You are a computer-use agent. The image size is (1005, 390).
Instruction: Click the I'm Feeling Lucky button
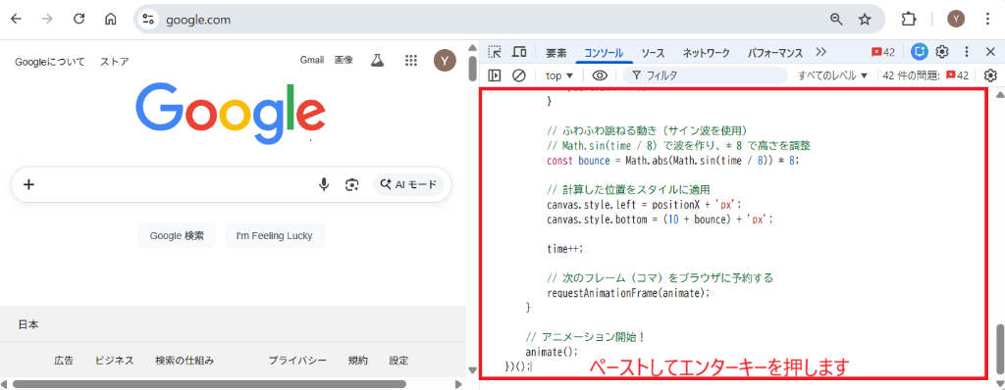click(x=275, y=235)
